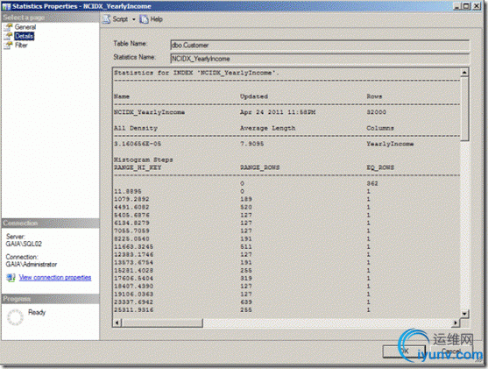
Task: Click the histogram key 25311.9316
Action: coord(133,309)
